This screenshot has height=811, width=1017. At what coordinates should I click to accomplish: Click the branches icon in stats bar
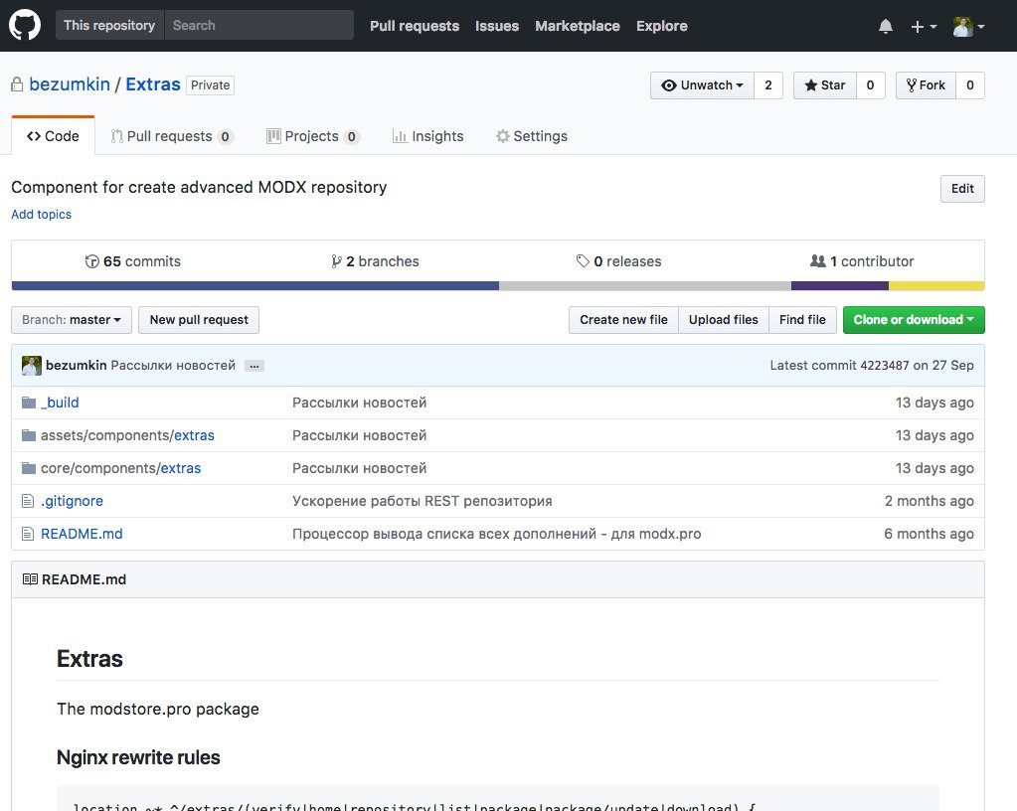(336, 261)
